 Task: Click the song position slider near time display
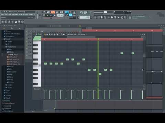point(103,13)
